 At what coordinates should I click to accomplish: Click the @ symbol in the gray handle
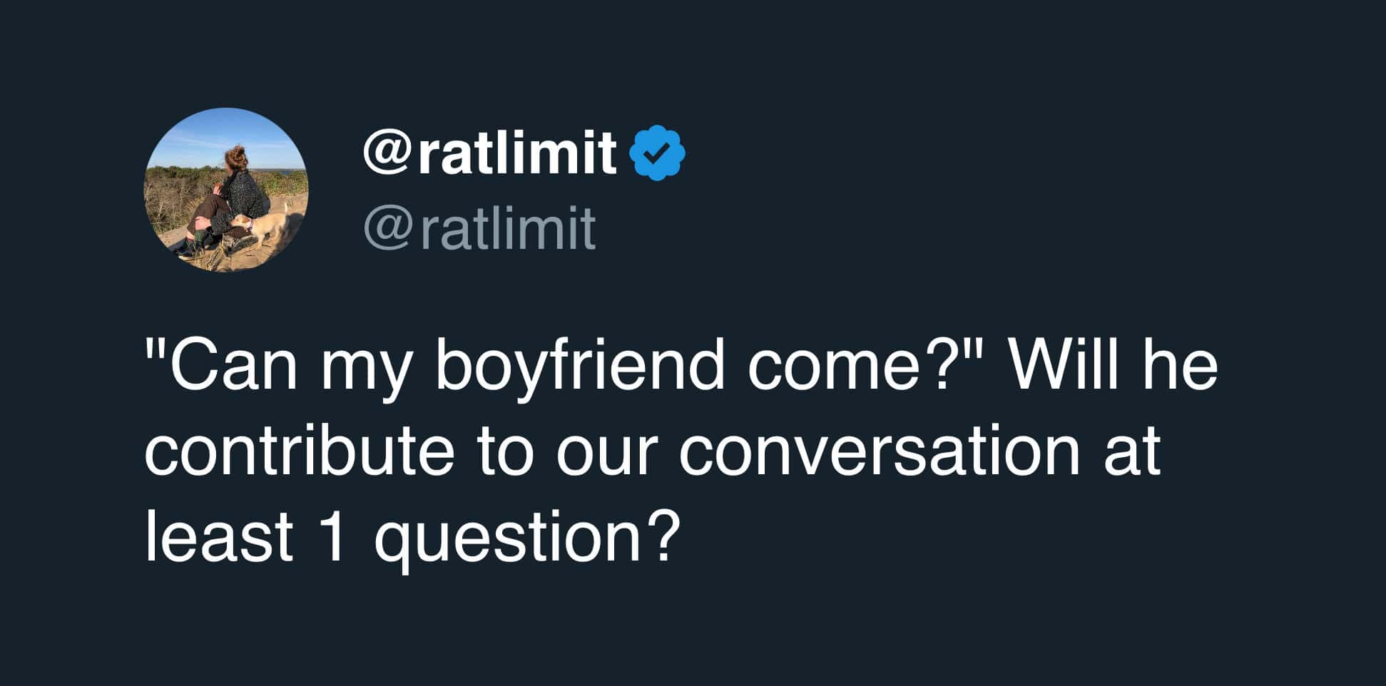point(389,230)
